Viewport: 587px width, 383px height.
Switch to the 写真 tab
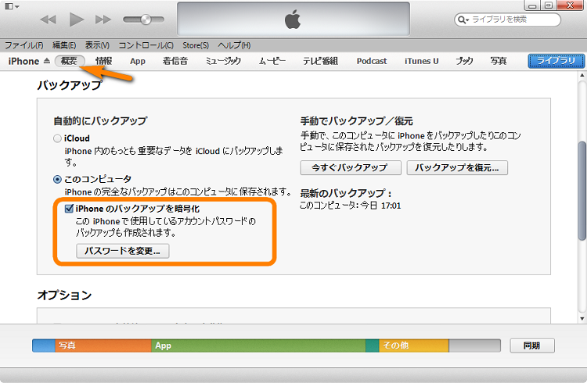click(x=499, y=61)
